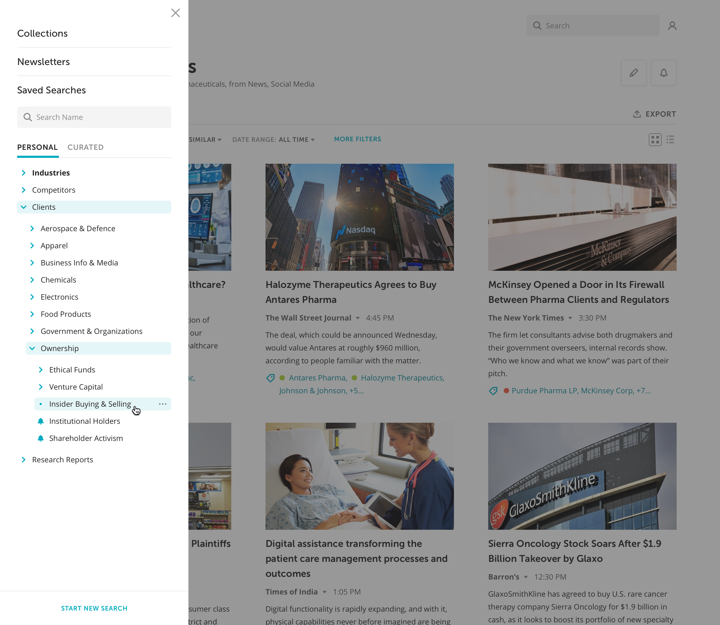The height and width of the screenshot is (625, 720).
Task: Switch to grid view layout
Action: [655, 139]
